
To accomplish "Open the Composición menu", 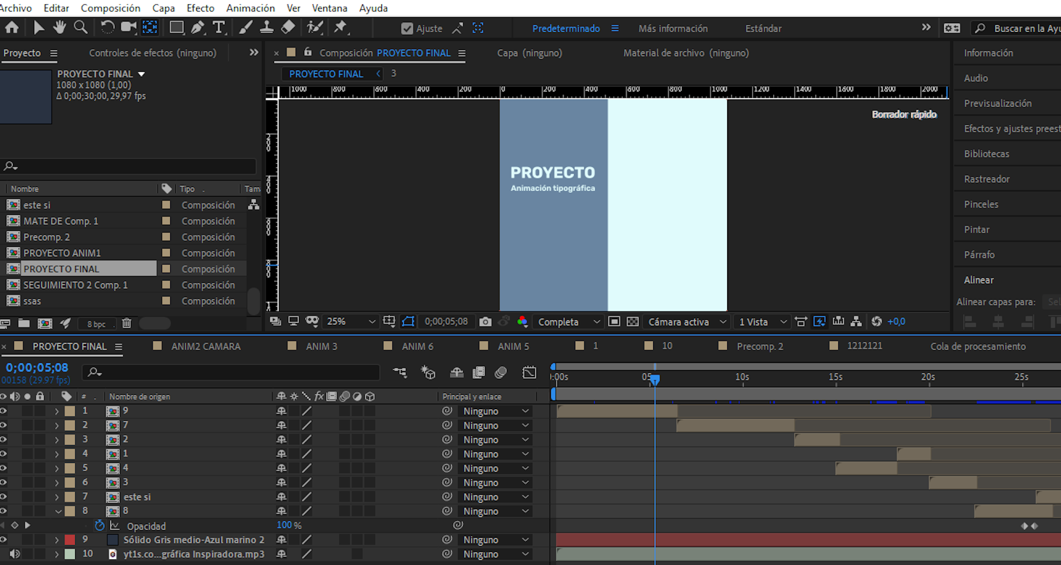I will (111, 8).
